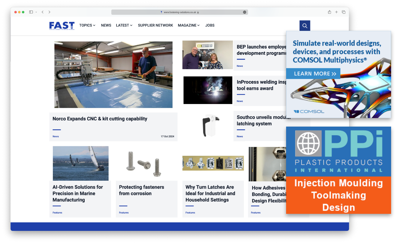Screen dimensions: 397x244
Task: Click Features tag under corrosion article
Action: tap(124, 213)
